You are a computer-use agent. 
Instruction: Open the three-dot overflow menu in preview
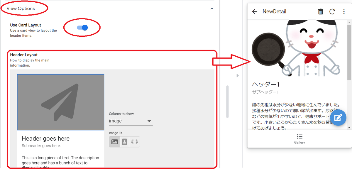click(x=344, y=11)
